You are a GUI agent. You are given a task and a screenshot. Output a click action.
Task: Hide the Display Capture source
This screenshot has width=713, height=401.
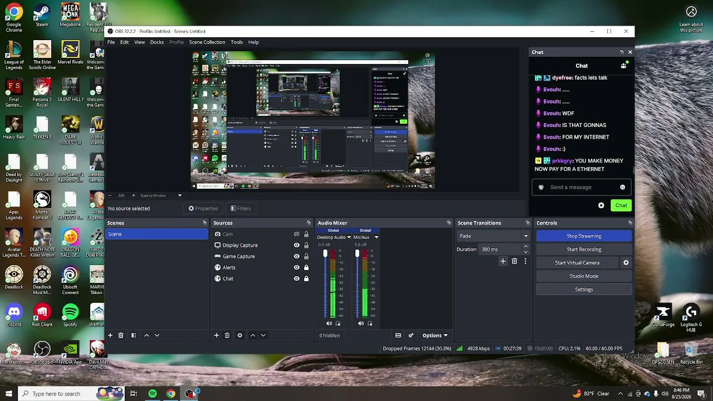(297, 245)
